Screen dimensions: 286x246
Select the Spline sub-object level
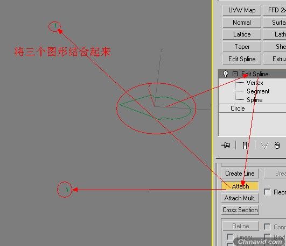(255, 100)
